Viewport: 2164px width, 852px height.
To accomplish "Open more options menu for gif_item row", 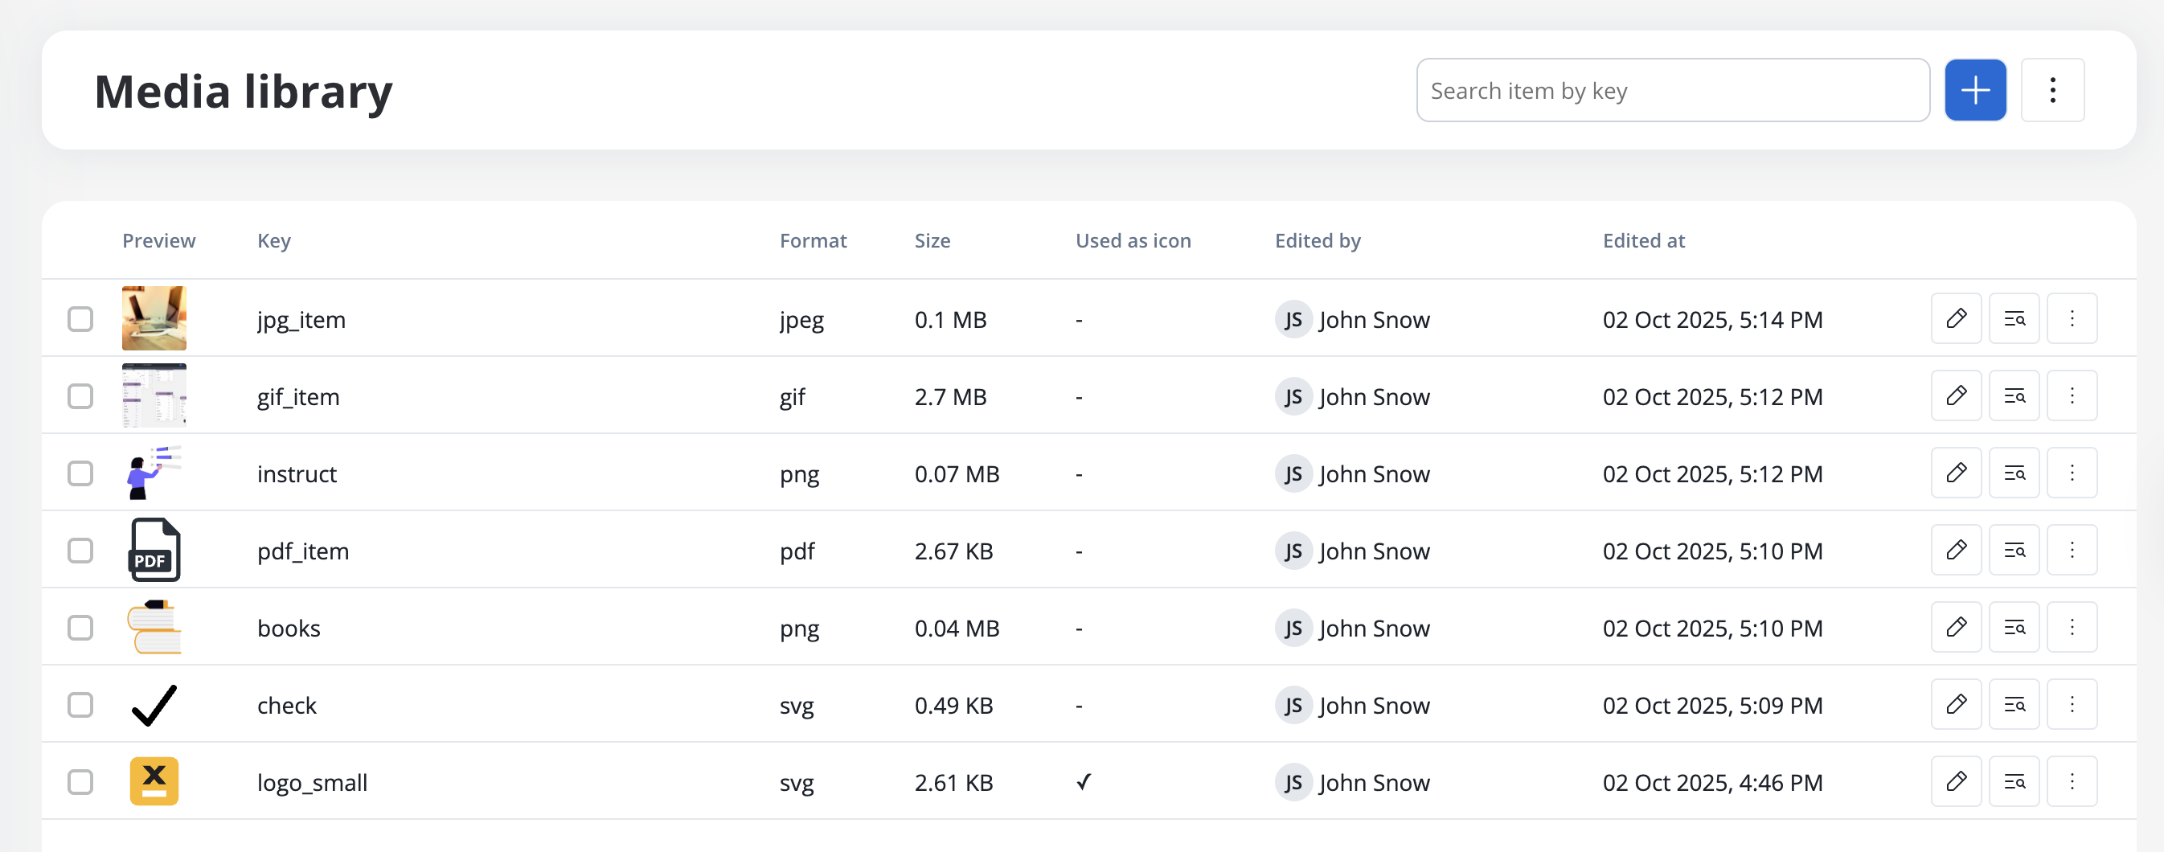I will pos(2072,395).
